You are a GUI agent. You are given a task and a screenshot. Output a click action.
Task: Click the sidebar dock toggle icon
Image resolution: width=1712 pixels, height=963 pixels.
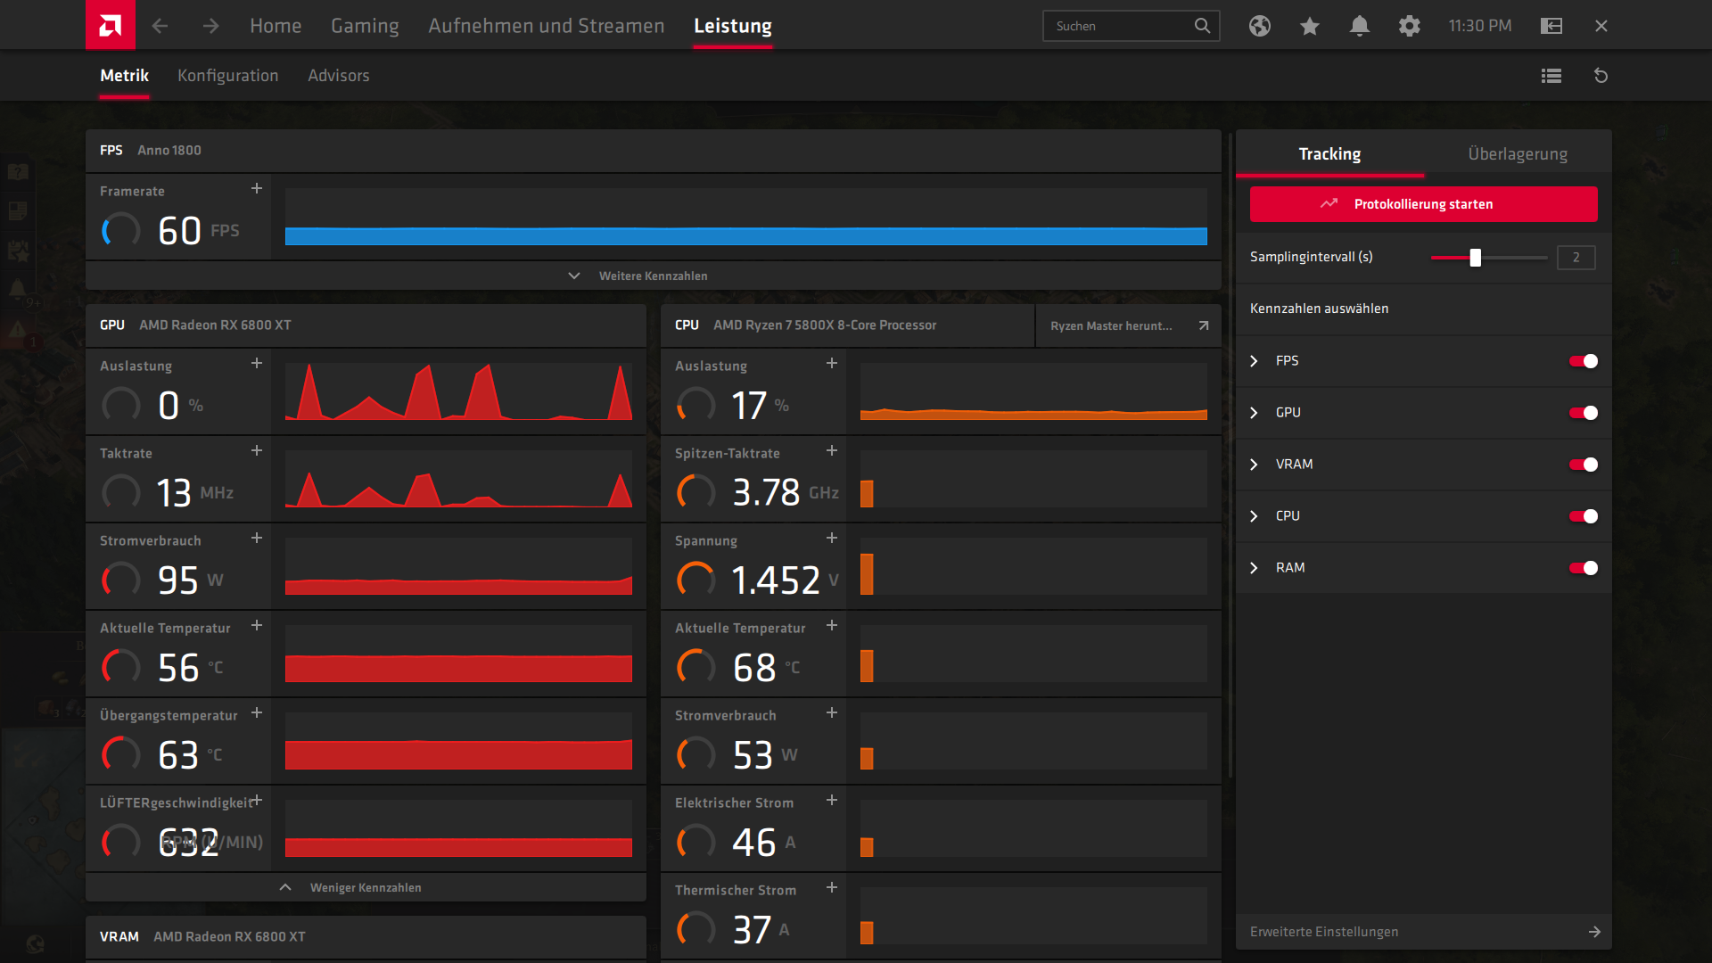[x=1551, y=26]
